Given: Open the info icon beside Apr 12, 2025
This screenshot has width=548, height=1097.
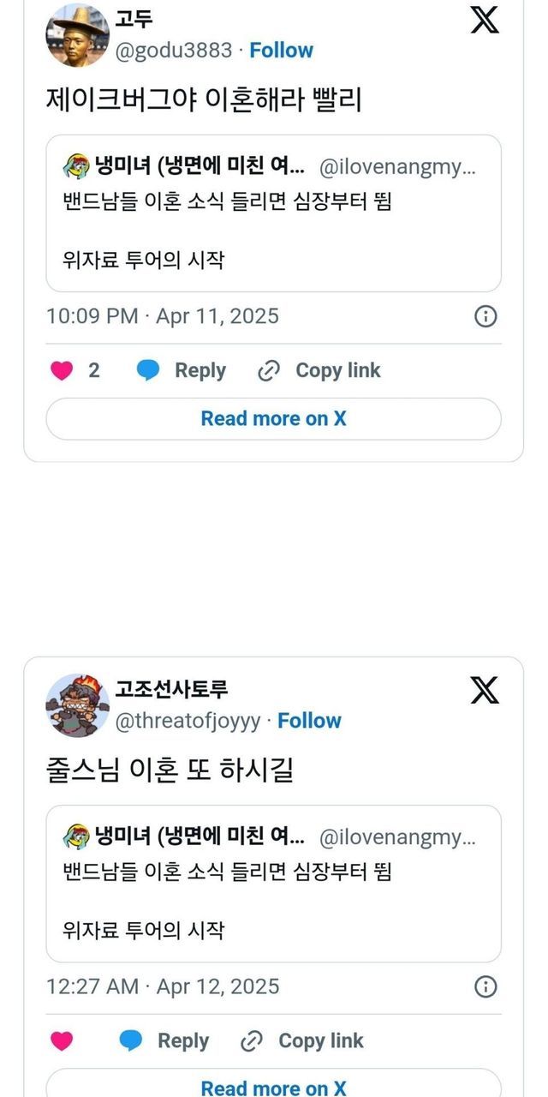Looking at the screenshot, I should [x=485, y=986].
